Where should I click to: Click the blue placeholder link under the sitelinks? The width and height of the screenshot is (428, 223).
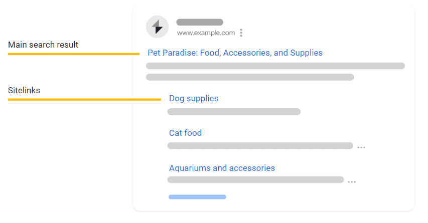point(197,197)
